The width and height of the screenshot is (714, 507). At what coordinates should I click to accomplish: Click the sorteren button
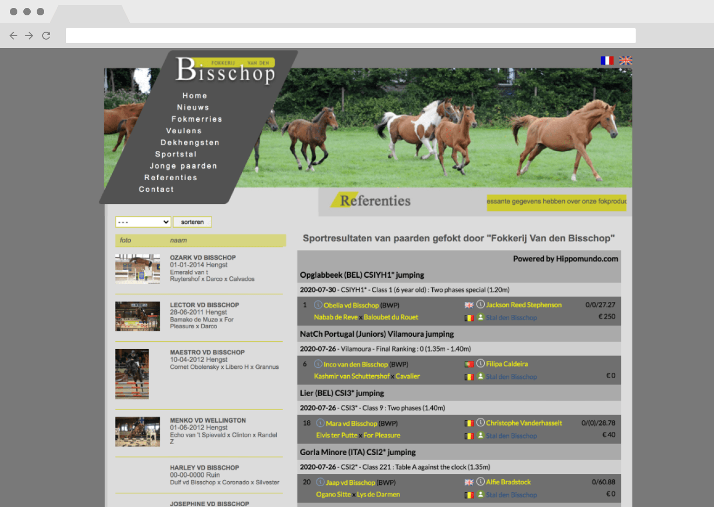pyautogui.click(x=192, y=222)
